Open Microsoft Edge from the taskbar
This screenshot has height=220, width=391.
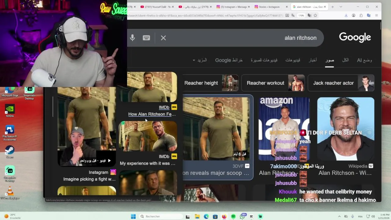206,216
